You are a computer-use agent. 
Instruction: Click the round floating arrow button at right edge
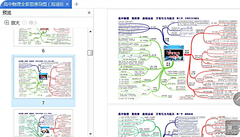click(237, 99)
